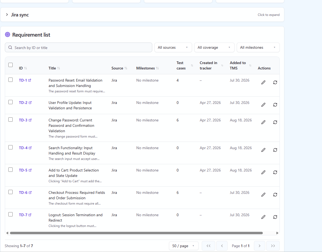The image size is (322, 252).
Task: Go to previous page button
Action: 222,246
